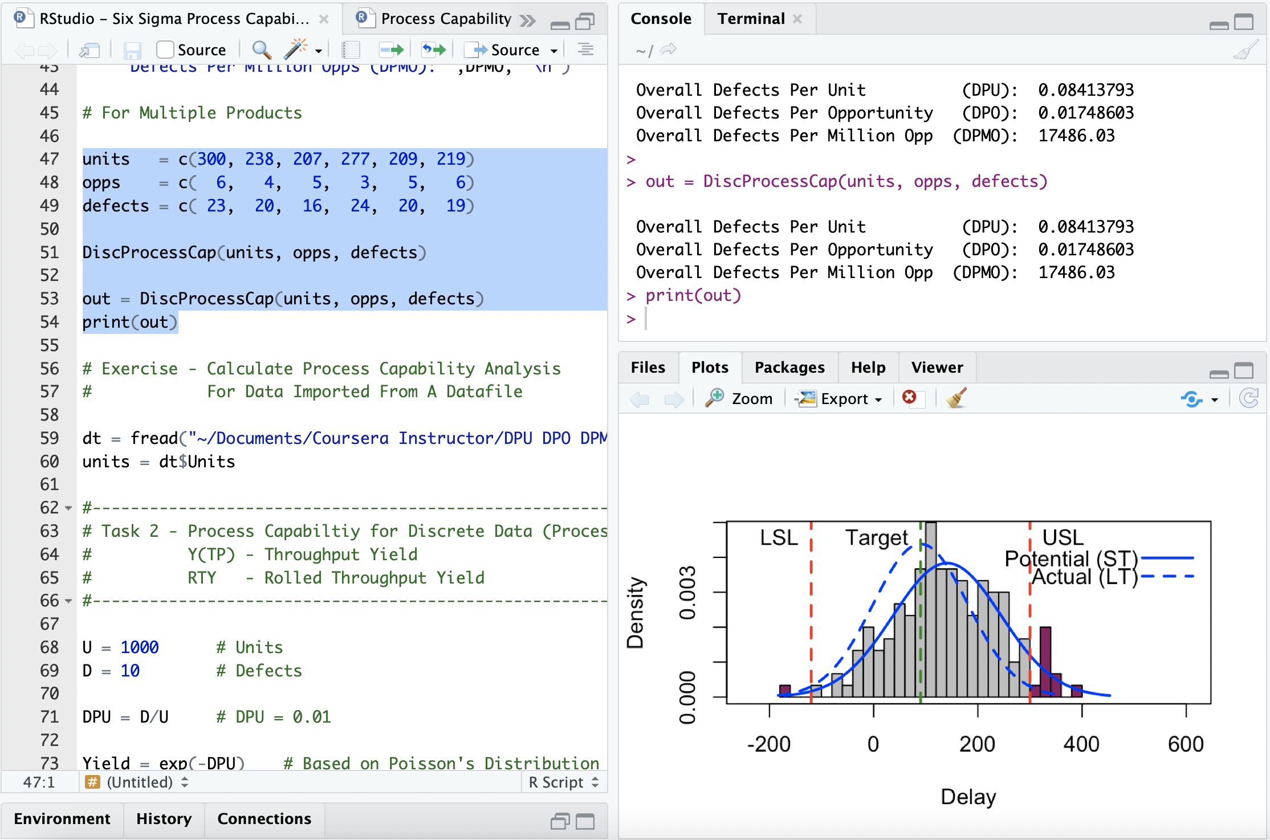Clear all plots with broom icon
Image resolution: width=1270 pixels, height=840 pixels.
(x=956, y=398)
